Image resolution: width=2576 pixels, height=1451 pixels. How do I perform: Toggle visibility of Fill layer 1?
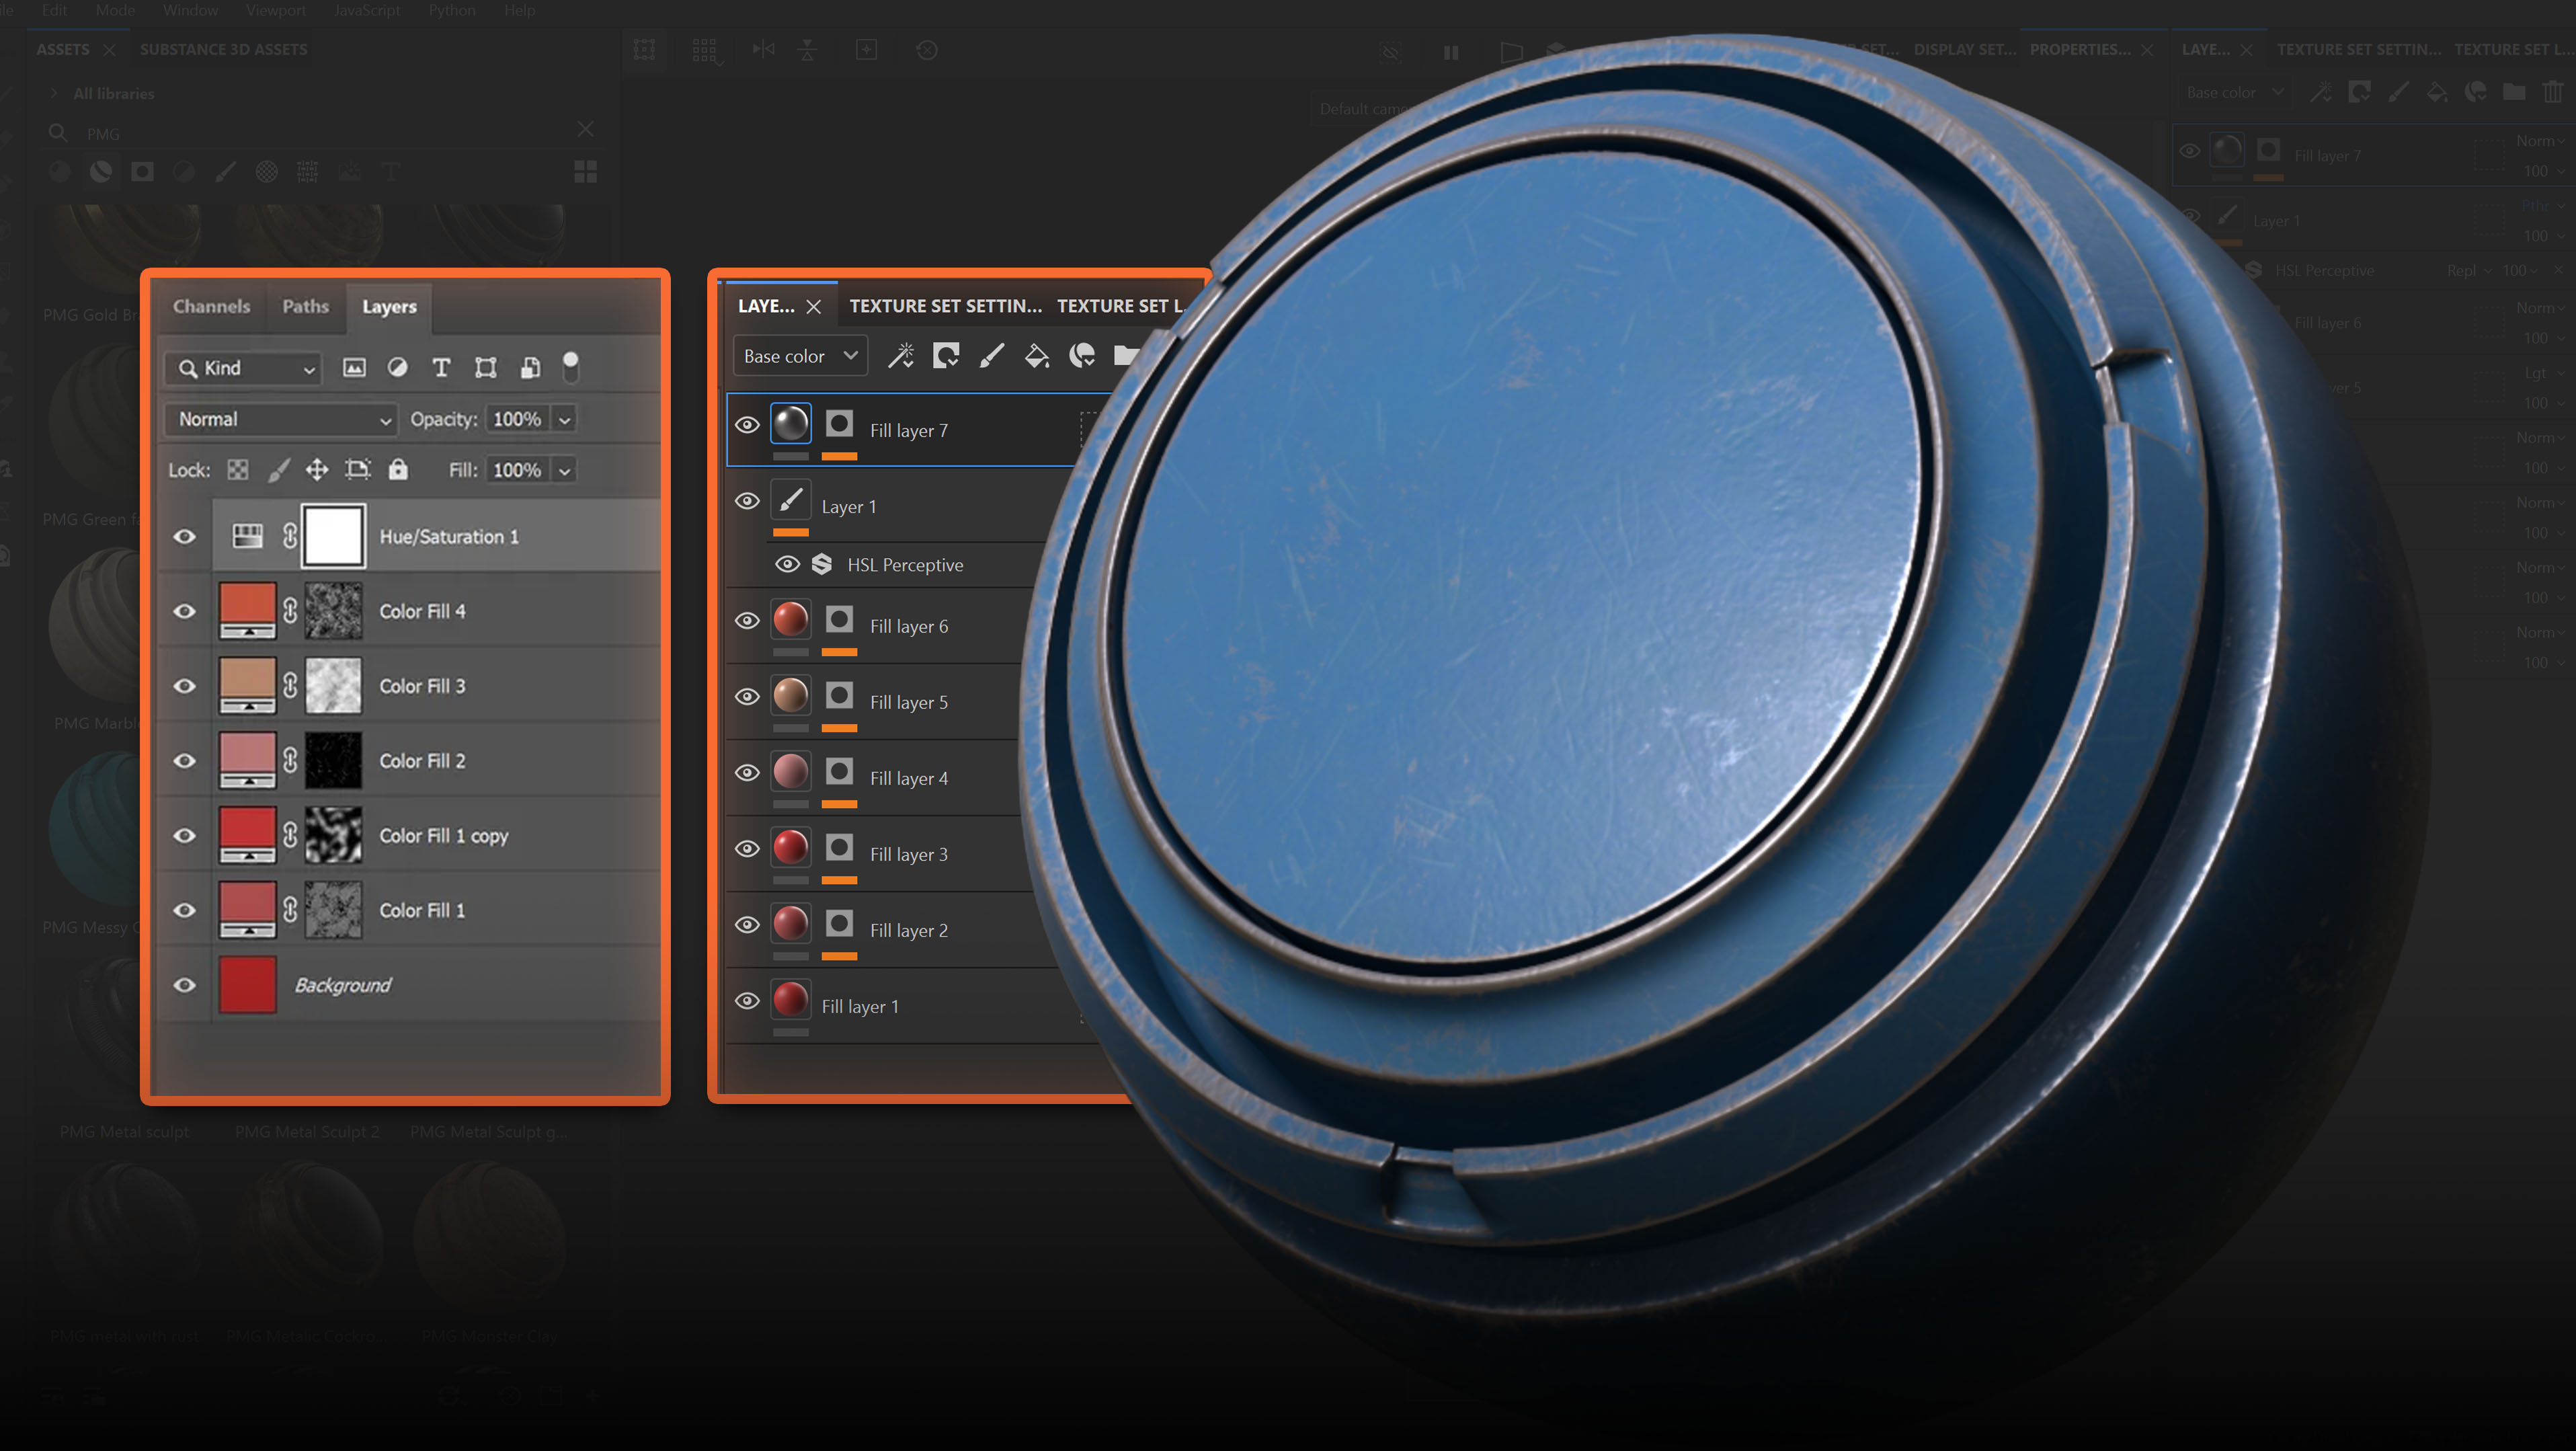(747, 1001)
